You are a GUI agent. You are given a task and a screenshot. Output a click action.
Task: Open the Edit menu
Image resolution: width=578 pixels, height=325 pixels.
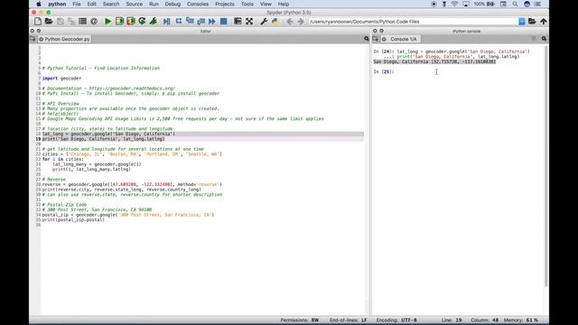(91, 4)
